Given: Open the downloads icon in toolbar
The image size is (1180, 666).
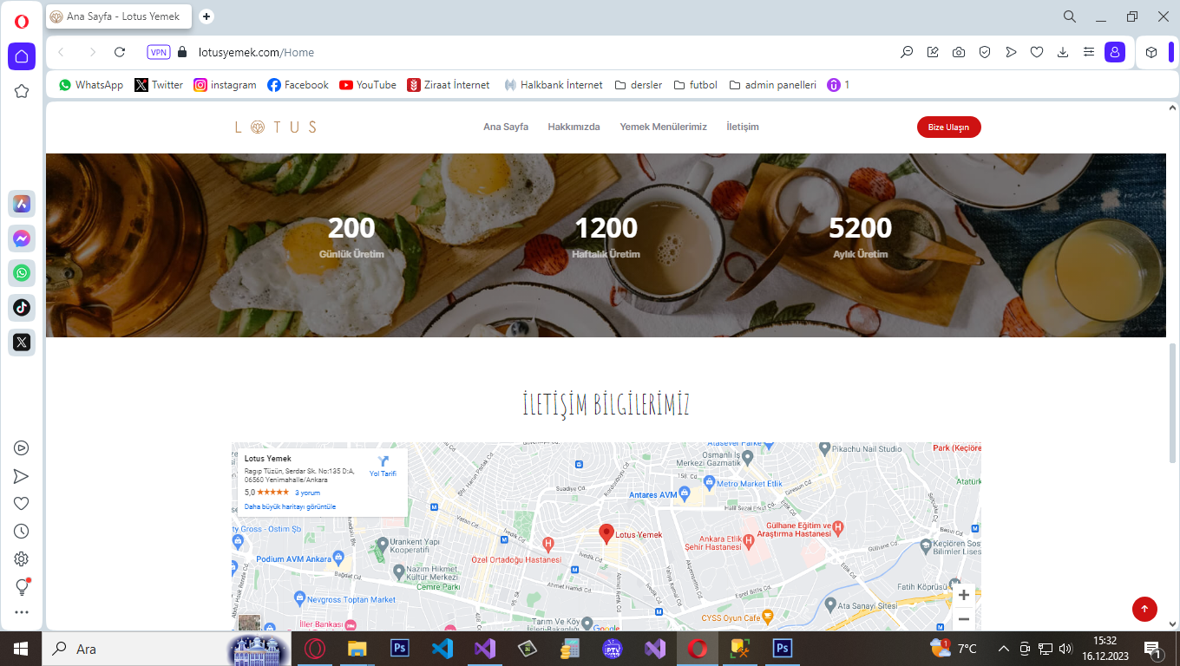Looking at the screenshot, I should pos(1063,52).
